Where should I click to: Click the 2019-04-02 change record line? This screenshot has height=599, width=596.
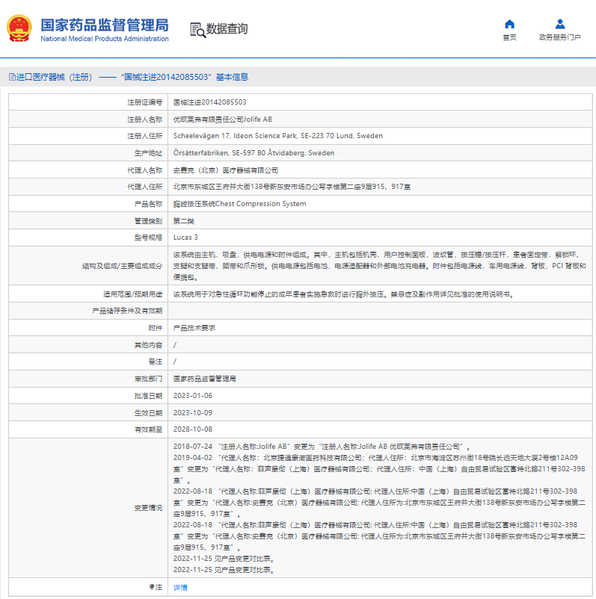tap(379, 469)
